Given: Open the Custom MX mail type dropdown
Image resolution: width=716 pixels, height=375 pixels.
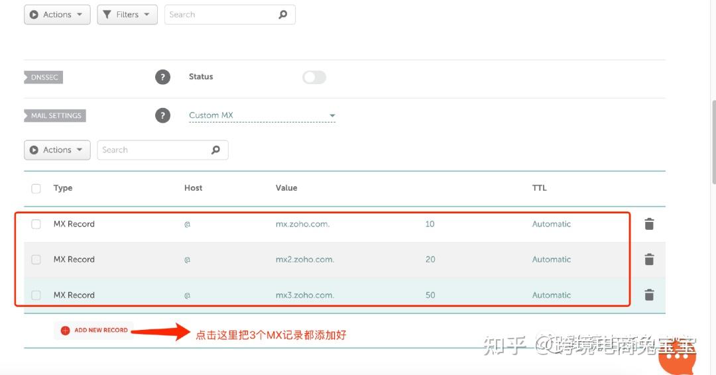Looking at the screenshot, I should coord(262,115).
